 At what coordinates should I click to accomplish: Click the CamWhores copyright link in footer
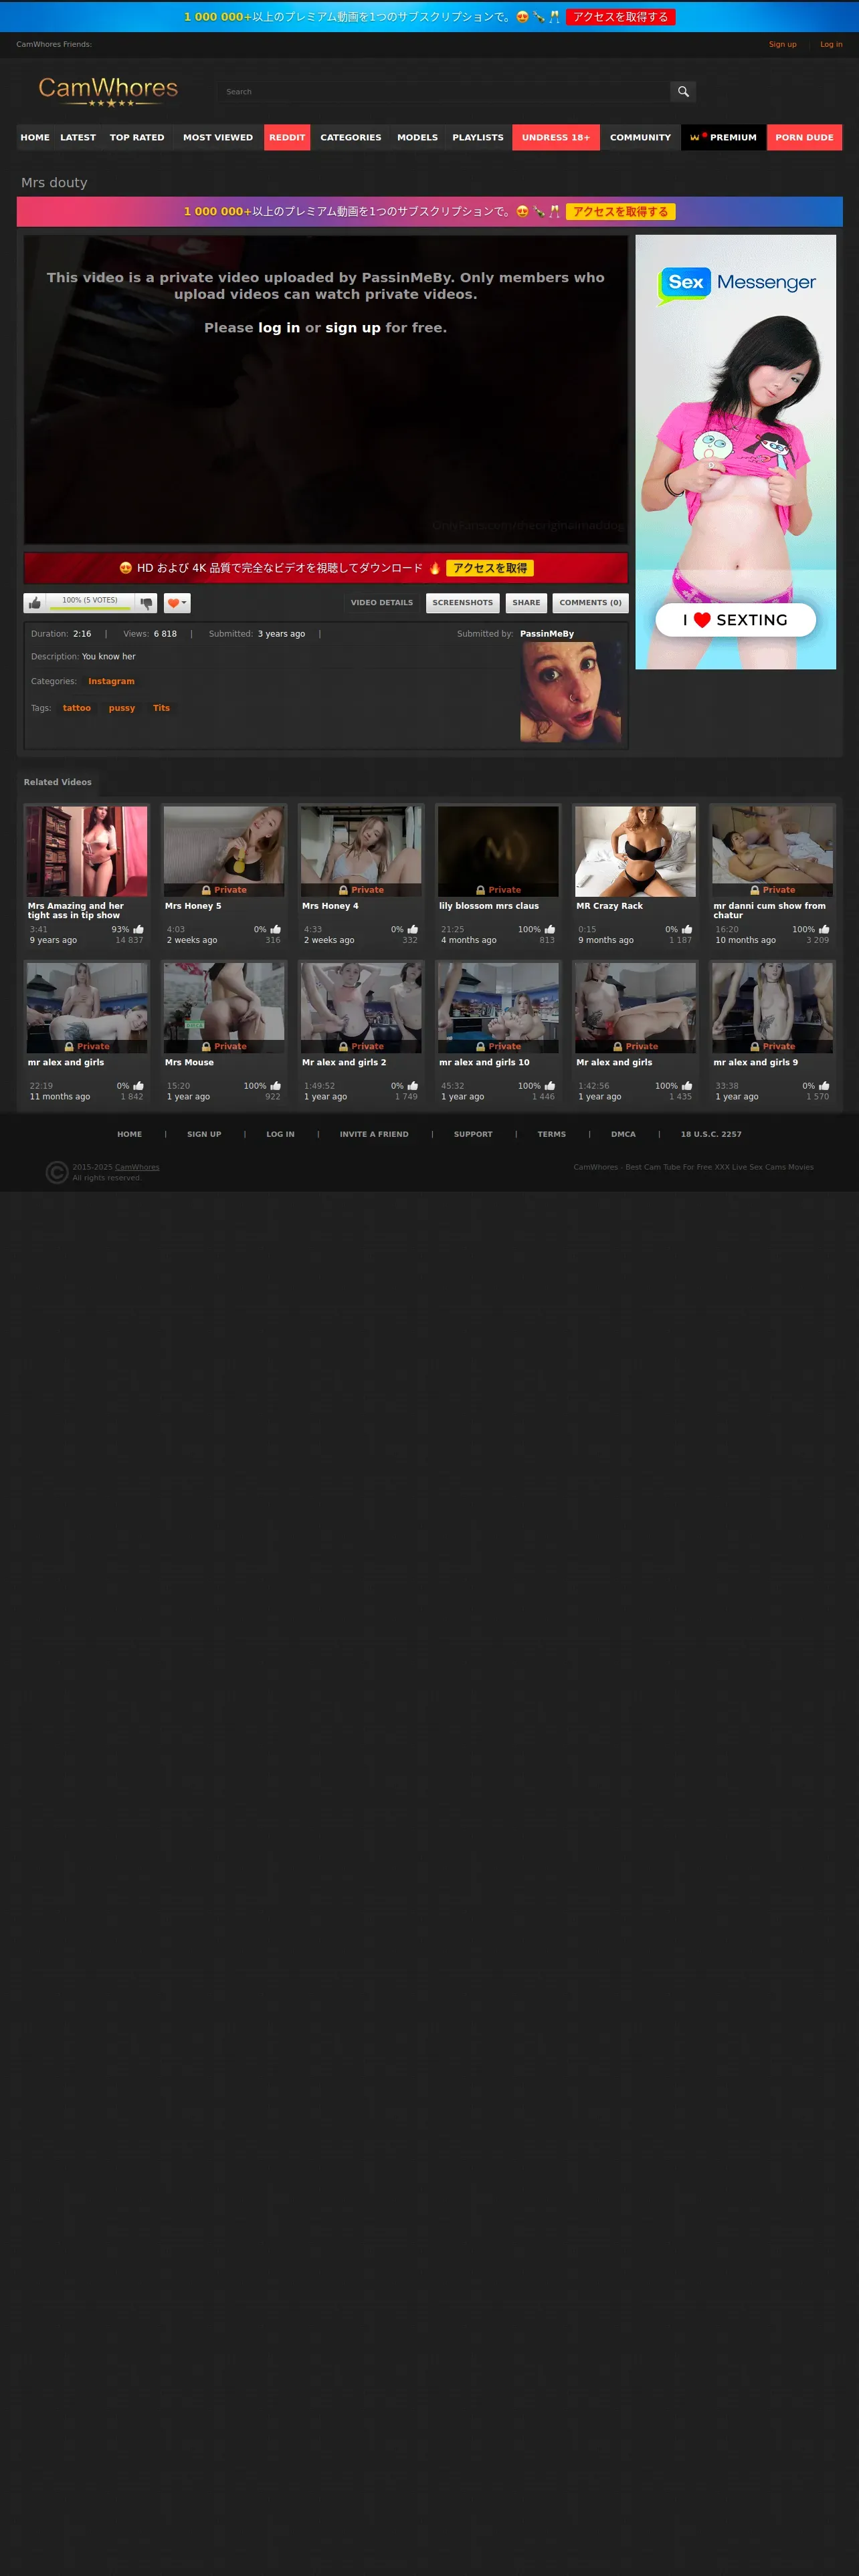pyautogui.click(x=137, y=1167)
